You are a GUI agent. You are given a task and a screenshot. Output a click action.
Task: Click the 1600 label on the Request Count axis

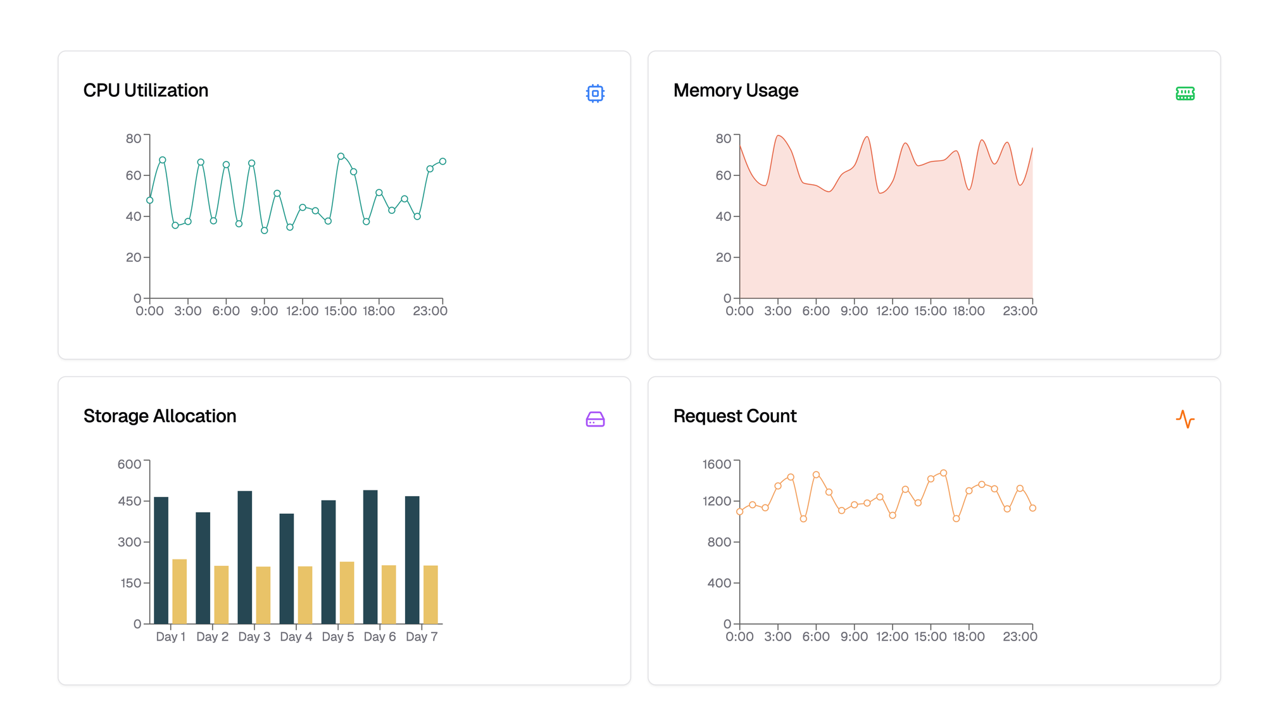point(717,464)
